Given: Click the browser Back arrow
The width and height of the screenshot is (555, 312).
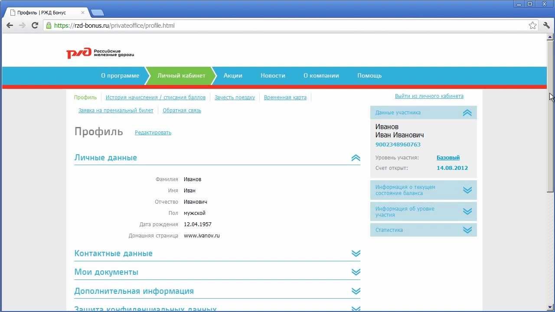Looking at the screenshot, I should (x=10, y=26).
